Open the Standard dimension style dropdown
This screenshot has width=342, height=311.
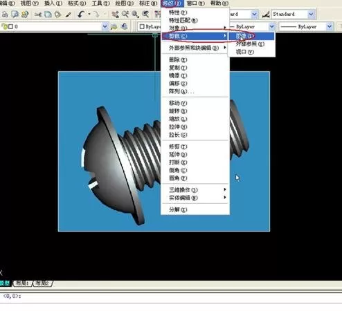tap(311, 15)
